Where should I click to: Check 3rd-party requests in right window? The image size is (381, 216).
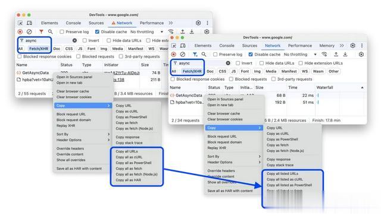tap(273, 79)
